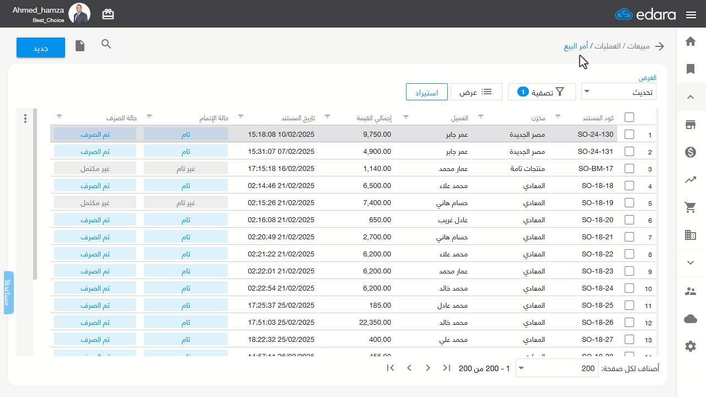This screenshot has width=706, height=397.
Task: Open the الغرض dropdown showing تحديث
Action: coord(619,92)
